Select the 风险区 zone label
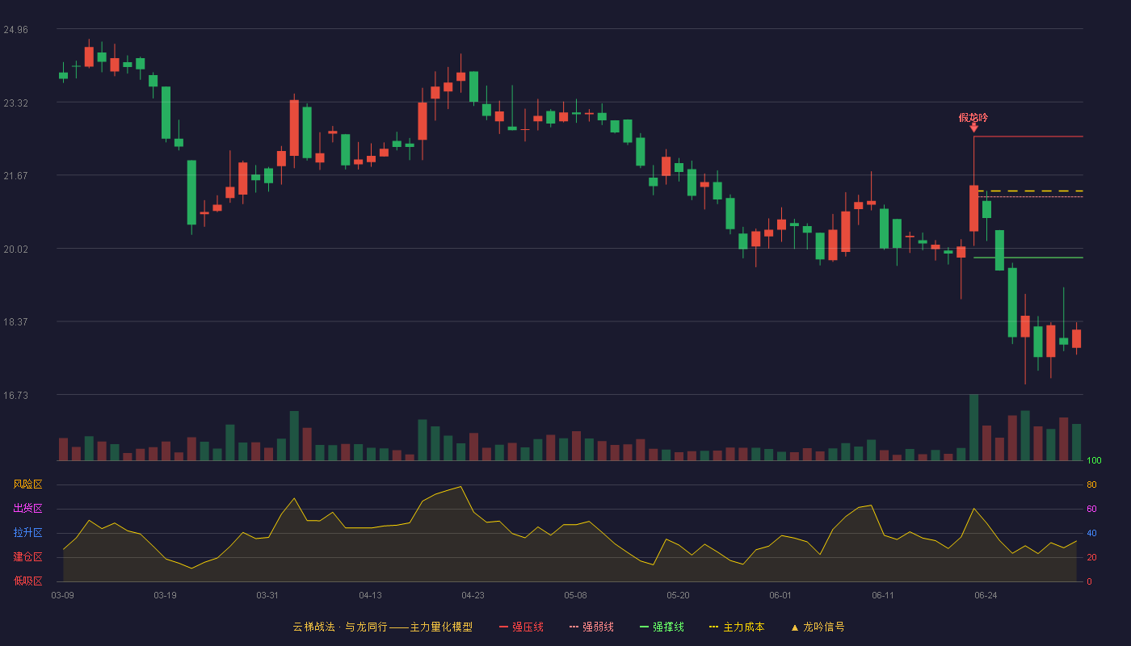This screenshot has width=1131, height=646. pyautogui.click(x=27, y=484)
